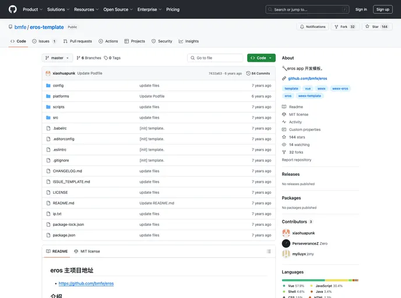Click the commit history clock icon
Viewport: 401px width, 298px height.
[248, 73]
